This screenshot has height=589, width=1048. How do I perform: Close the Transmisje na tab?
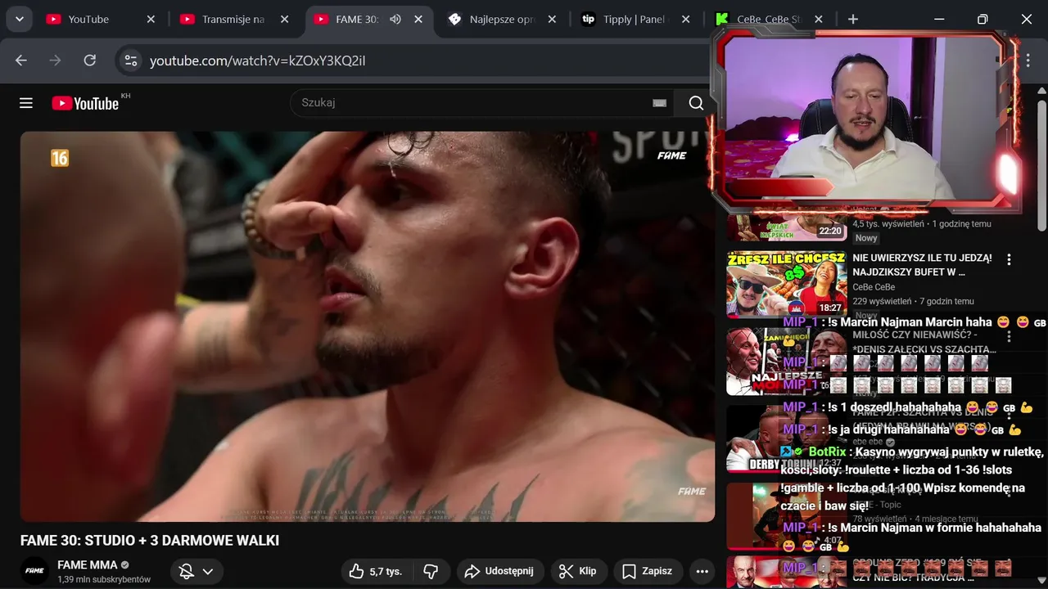pyautogui.click(x=284, y=19)
